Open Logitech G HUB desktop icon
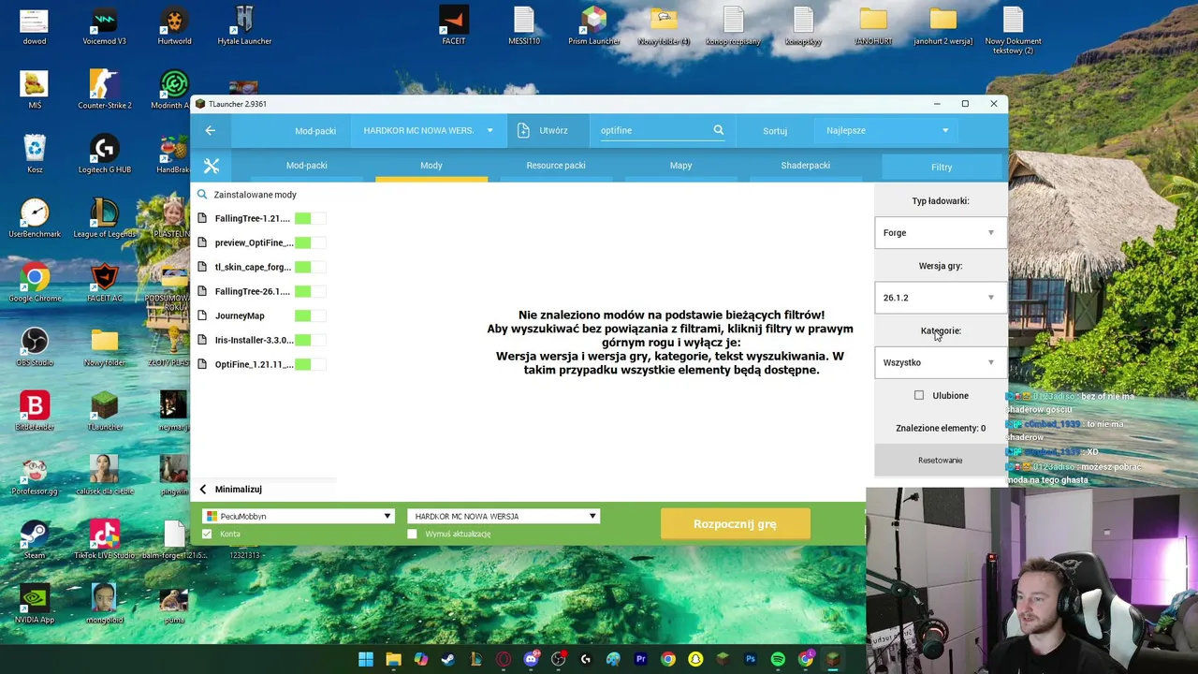1198x674 pixels. pyautogui.click(x=104, y=154)
